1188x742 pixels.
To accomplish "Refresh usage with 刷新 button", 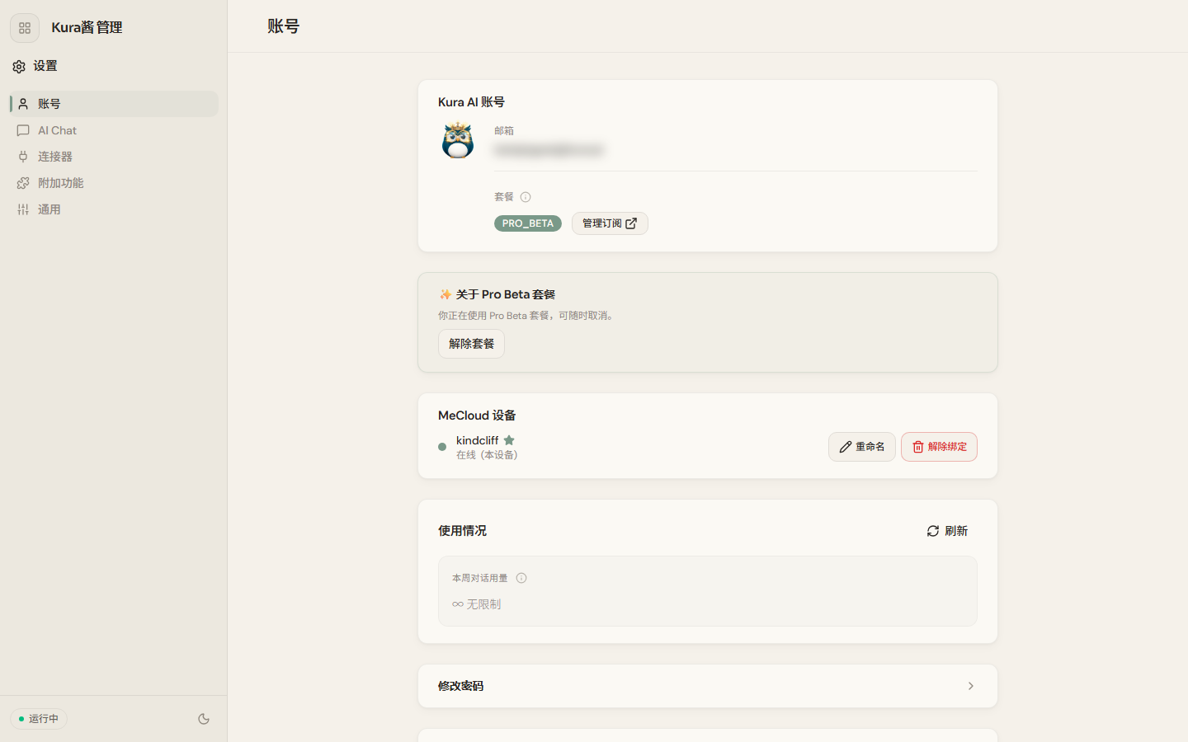I will pos(947,531).
